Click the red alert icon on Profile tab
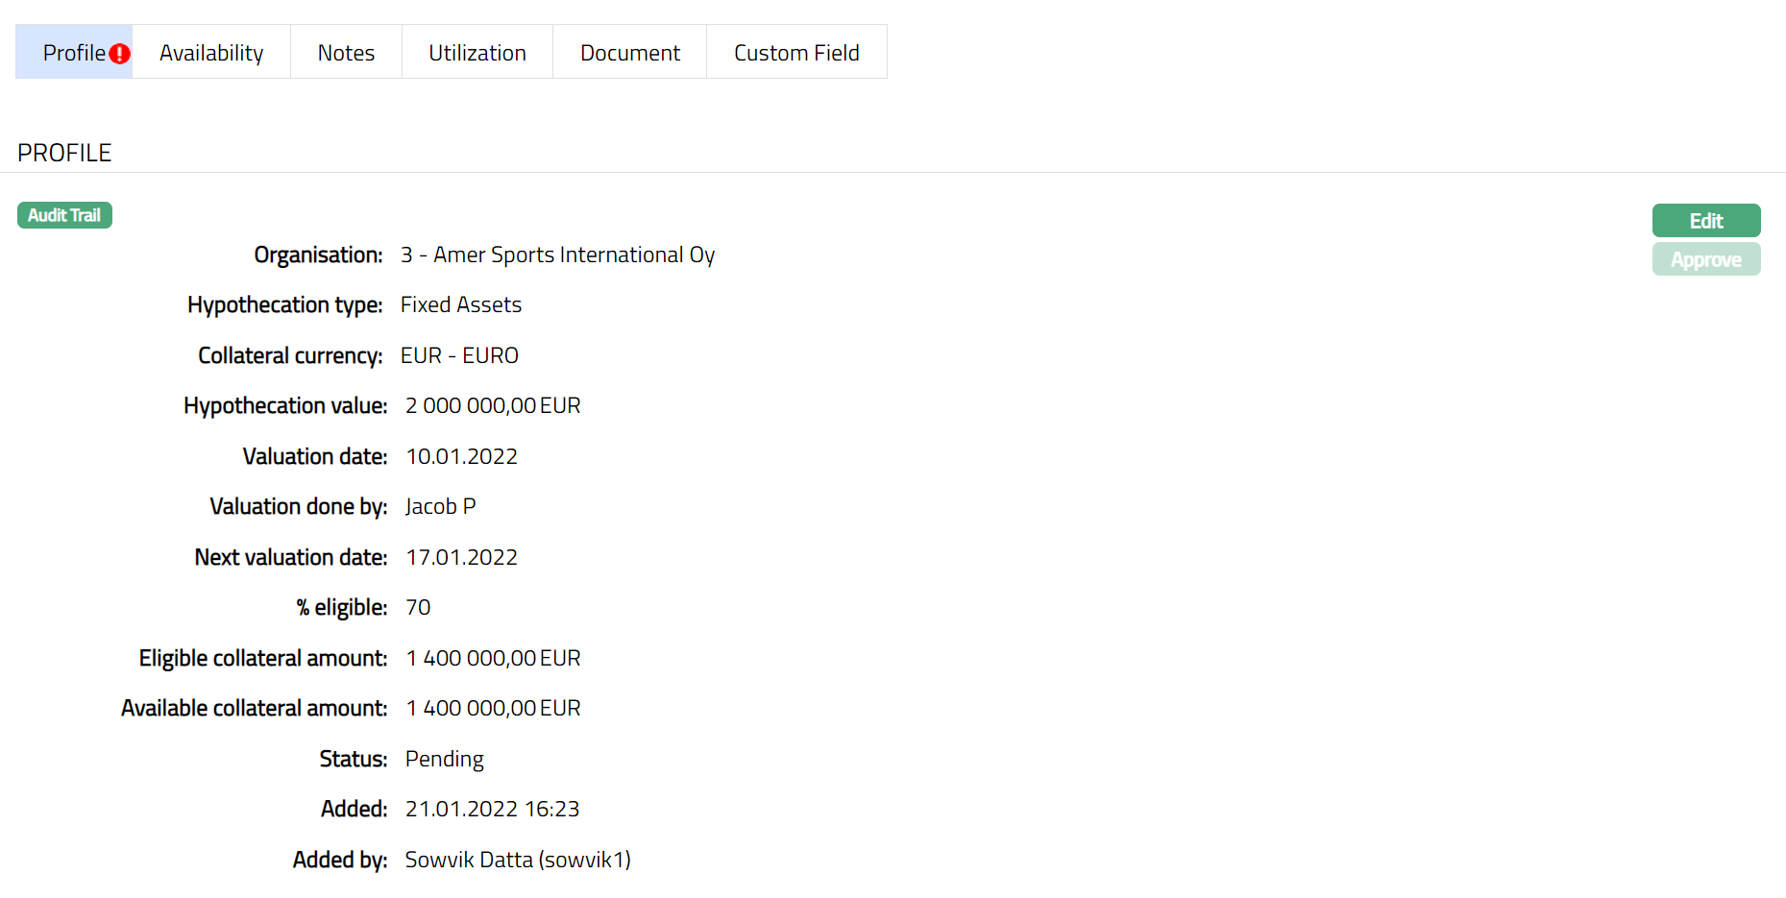This screenshot has height=898, width=1786. pyautogui.click(x=119, y=54)
